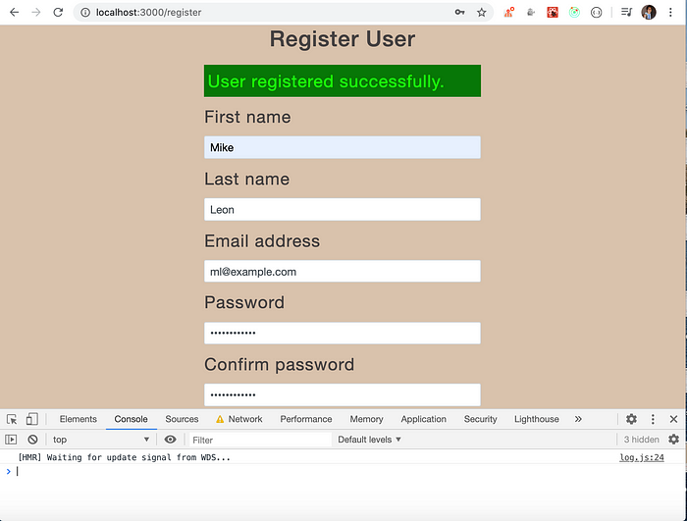This screenshot has height=521, width=687.
Task: Click the Confirm password input field
Action: pyautogui.click(x=343, y=394)
